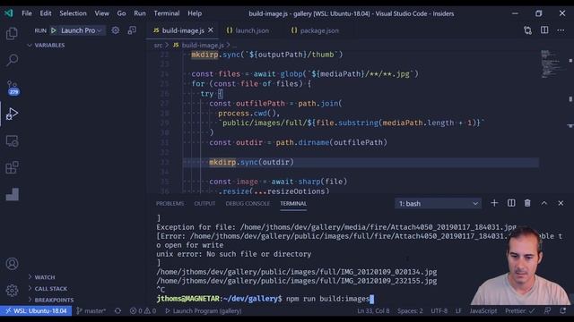Screen dimensions: 574x322
Task: Open the Terminal menu
Action: point(167,13)
